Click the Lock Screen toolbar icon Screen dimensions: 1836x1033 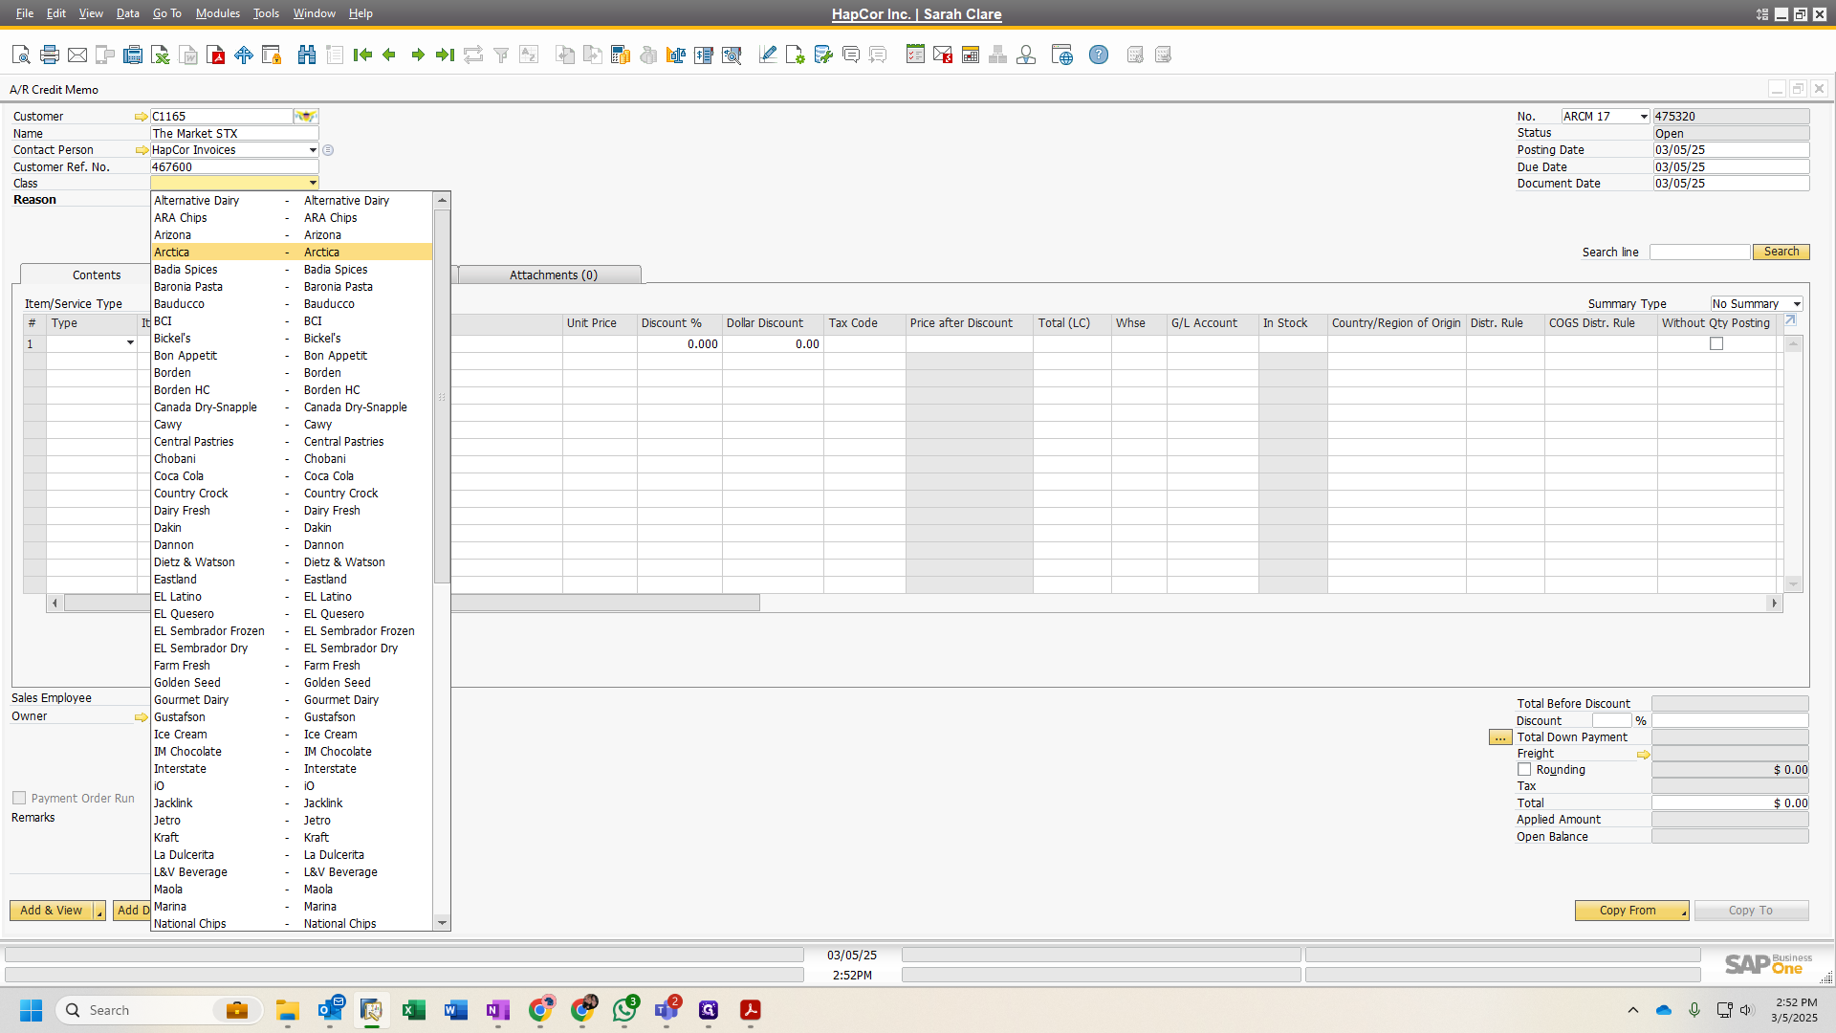pyautogui.click(x=272, y=55)
